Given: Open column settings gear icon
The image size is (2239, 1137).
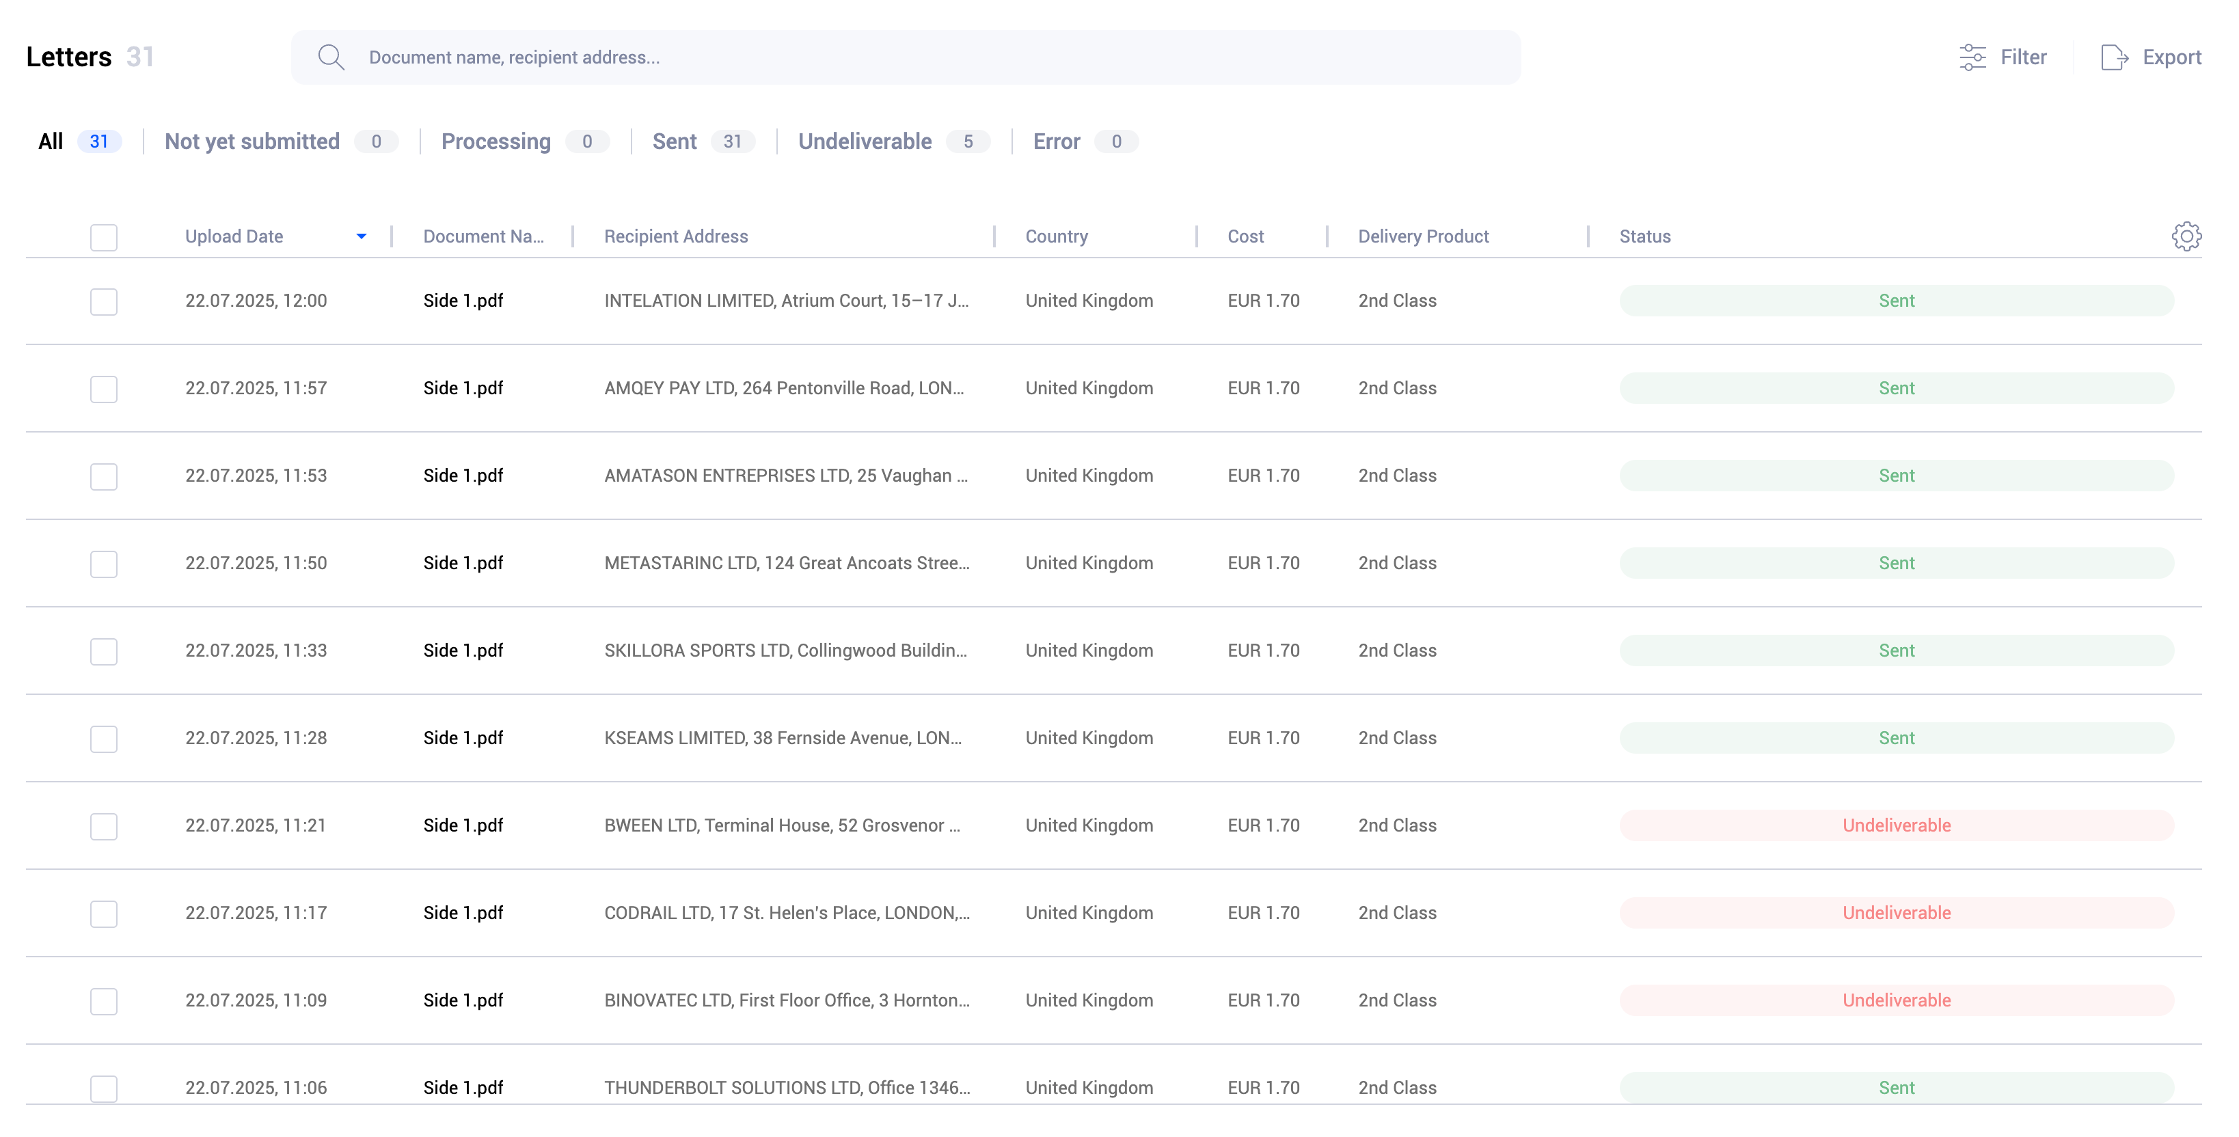Looking at the screenshot, I should click(2186, 236).
